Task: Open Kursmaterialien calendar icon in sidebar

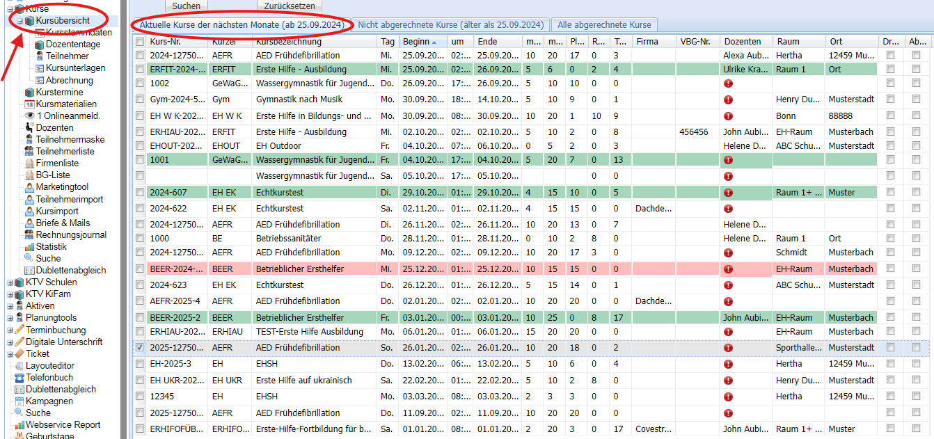Action: (x=29, y=104)
